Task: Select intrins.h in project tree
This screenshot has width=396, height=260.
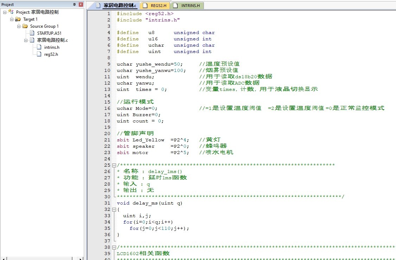Action: click(x=52, y=47)
